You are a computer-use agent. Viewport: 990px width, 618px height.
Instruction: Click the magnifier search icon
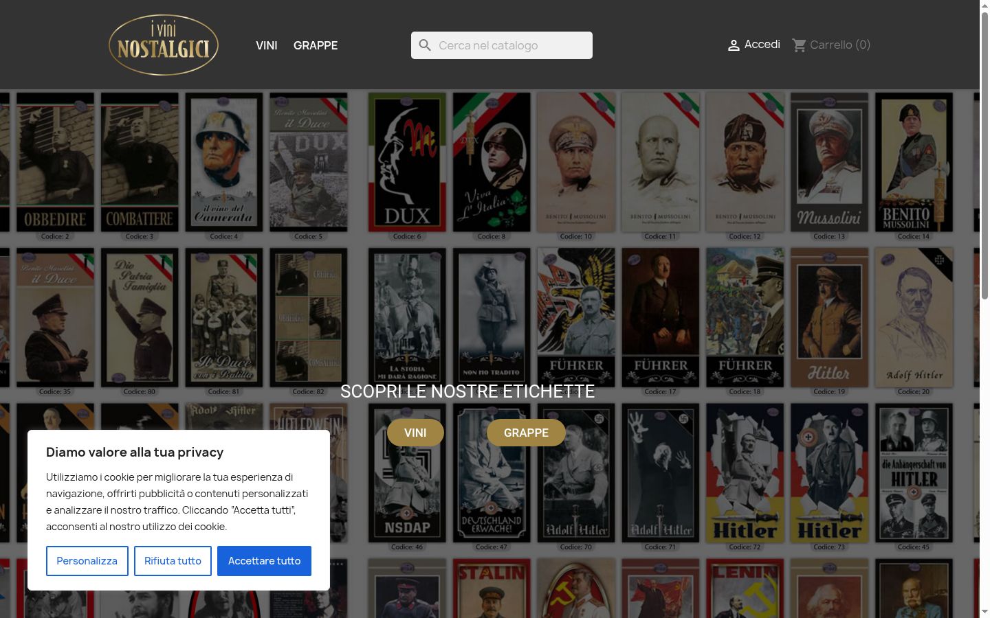[x=425, y=45]
